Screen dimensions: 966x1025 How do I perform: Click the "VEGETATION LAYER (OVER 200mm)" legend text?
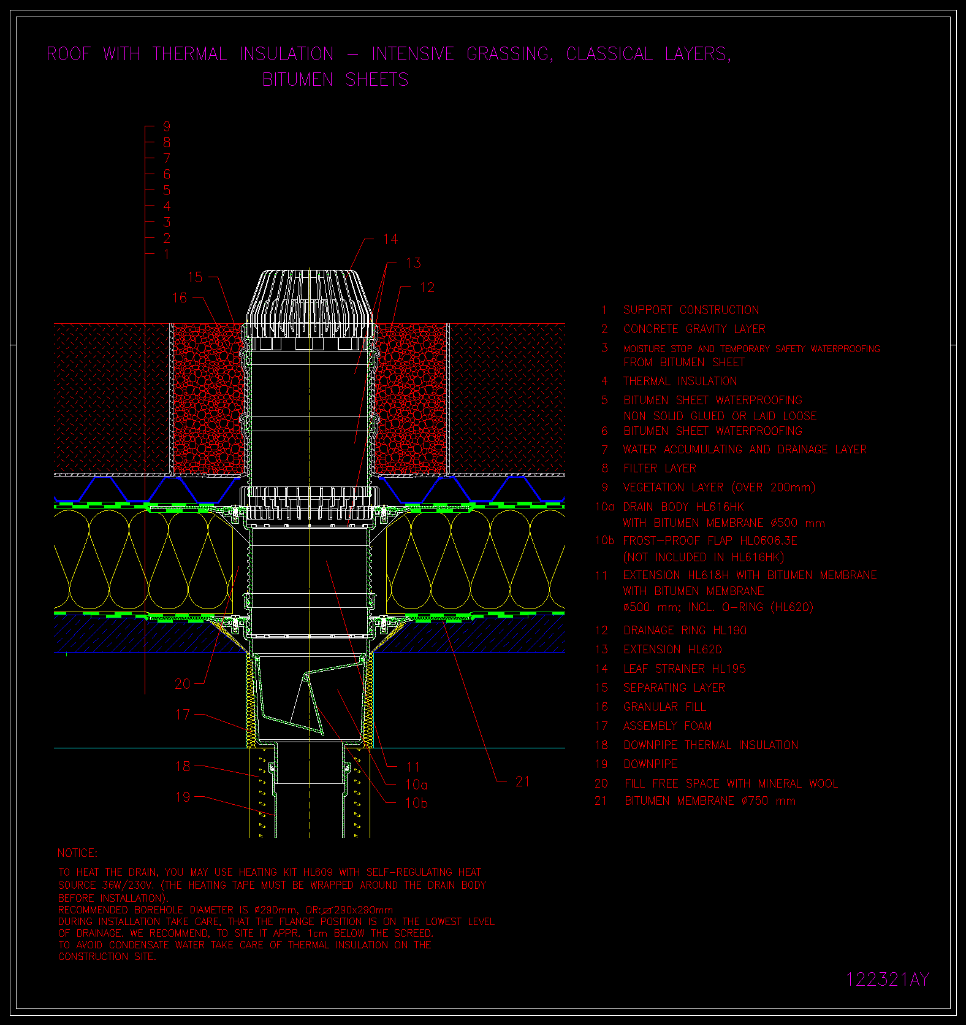[719, 488]
